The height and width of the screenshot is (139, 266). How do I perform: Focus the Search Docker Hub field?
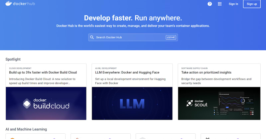coord(130,37)
